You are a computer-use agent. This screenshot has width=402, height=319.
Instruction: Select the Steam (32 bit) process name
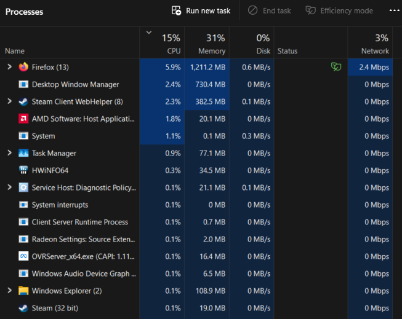click(x=55, y=308)
